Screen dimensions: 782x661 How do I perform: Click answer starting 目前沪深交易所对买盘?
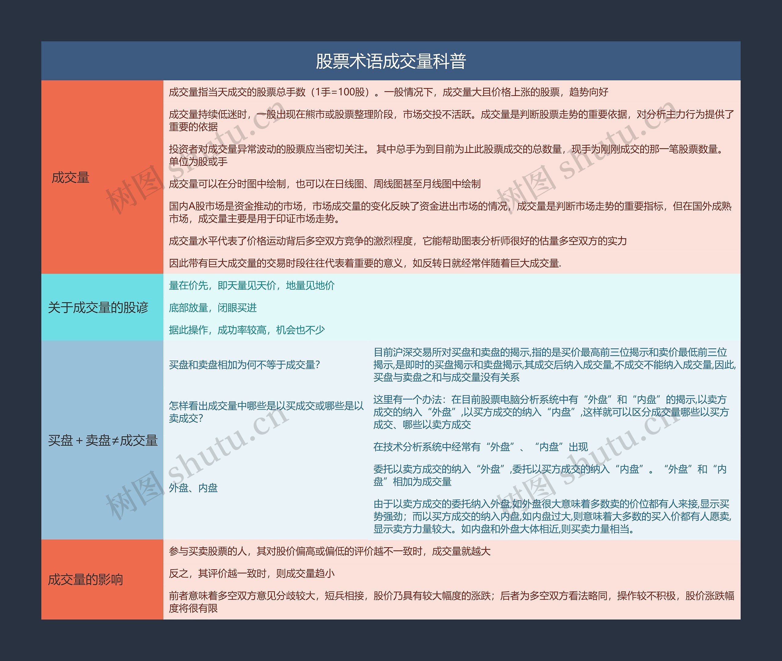[x=555, y=365]
